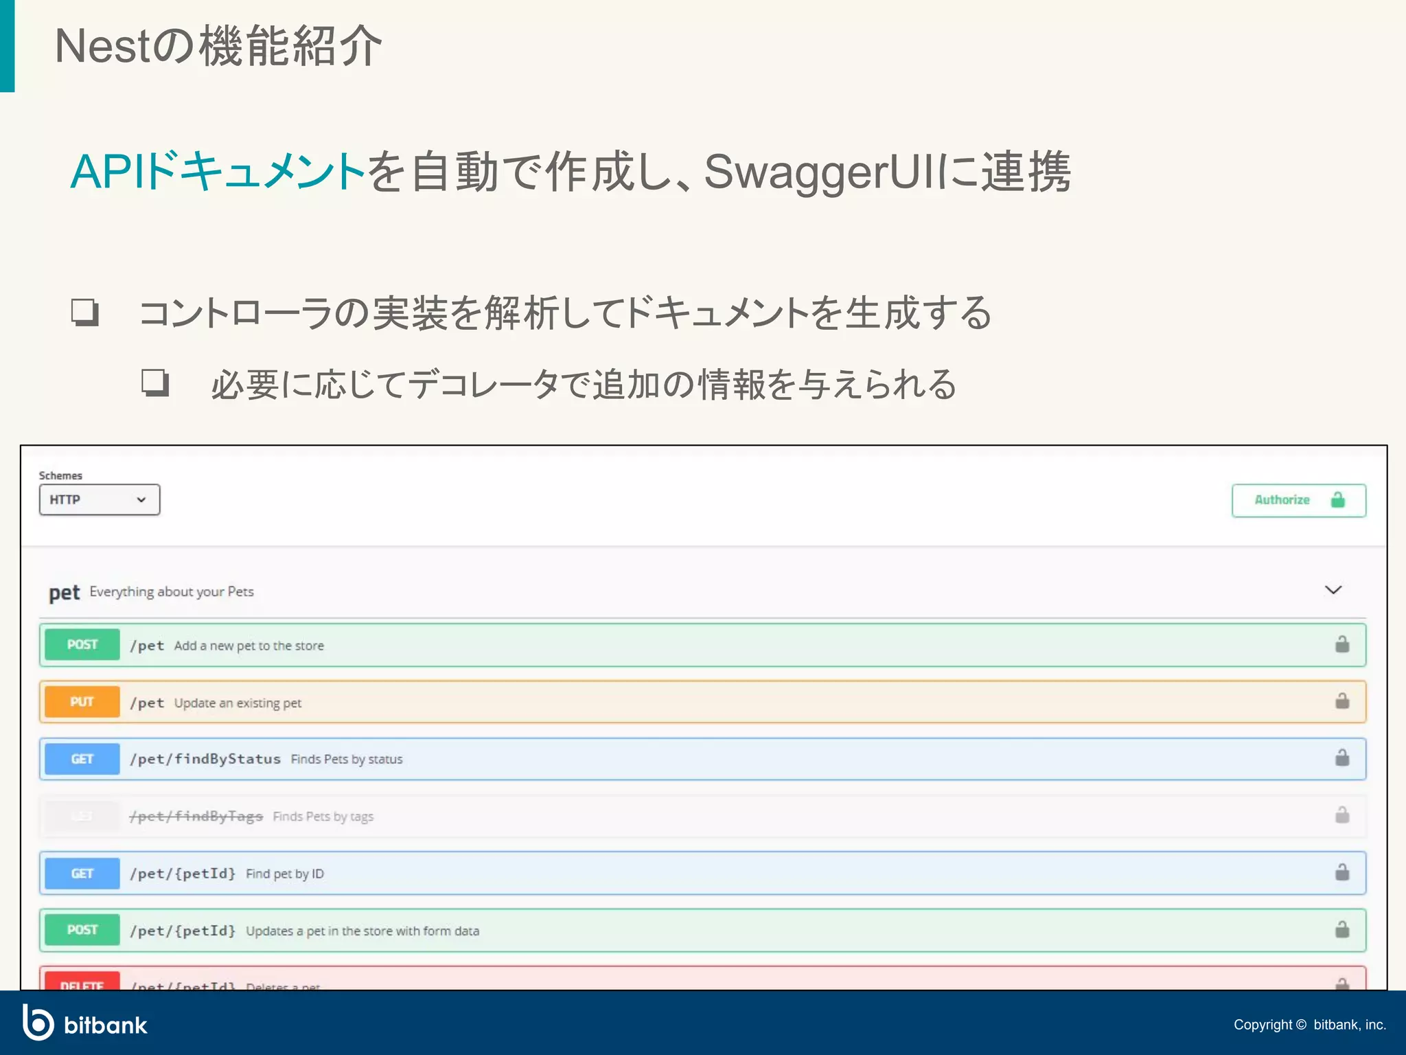Image resolution: width=1406 pixels, height=1055 pixels.
Task: Click lock icon on POST /pet/{petId} row
Action: click(1342, 929)
